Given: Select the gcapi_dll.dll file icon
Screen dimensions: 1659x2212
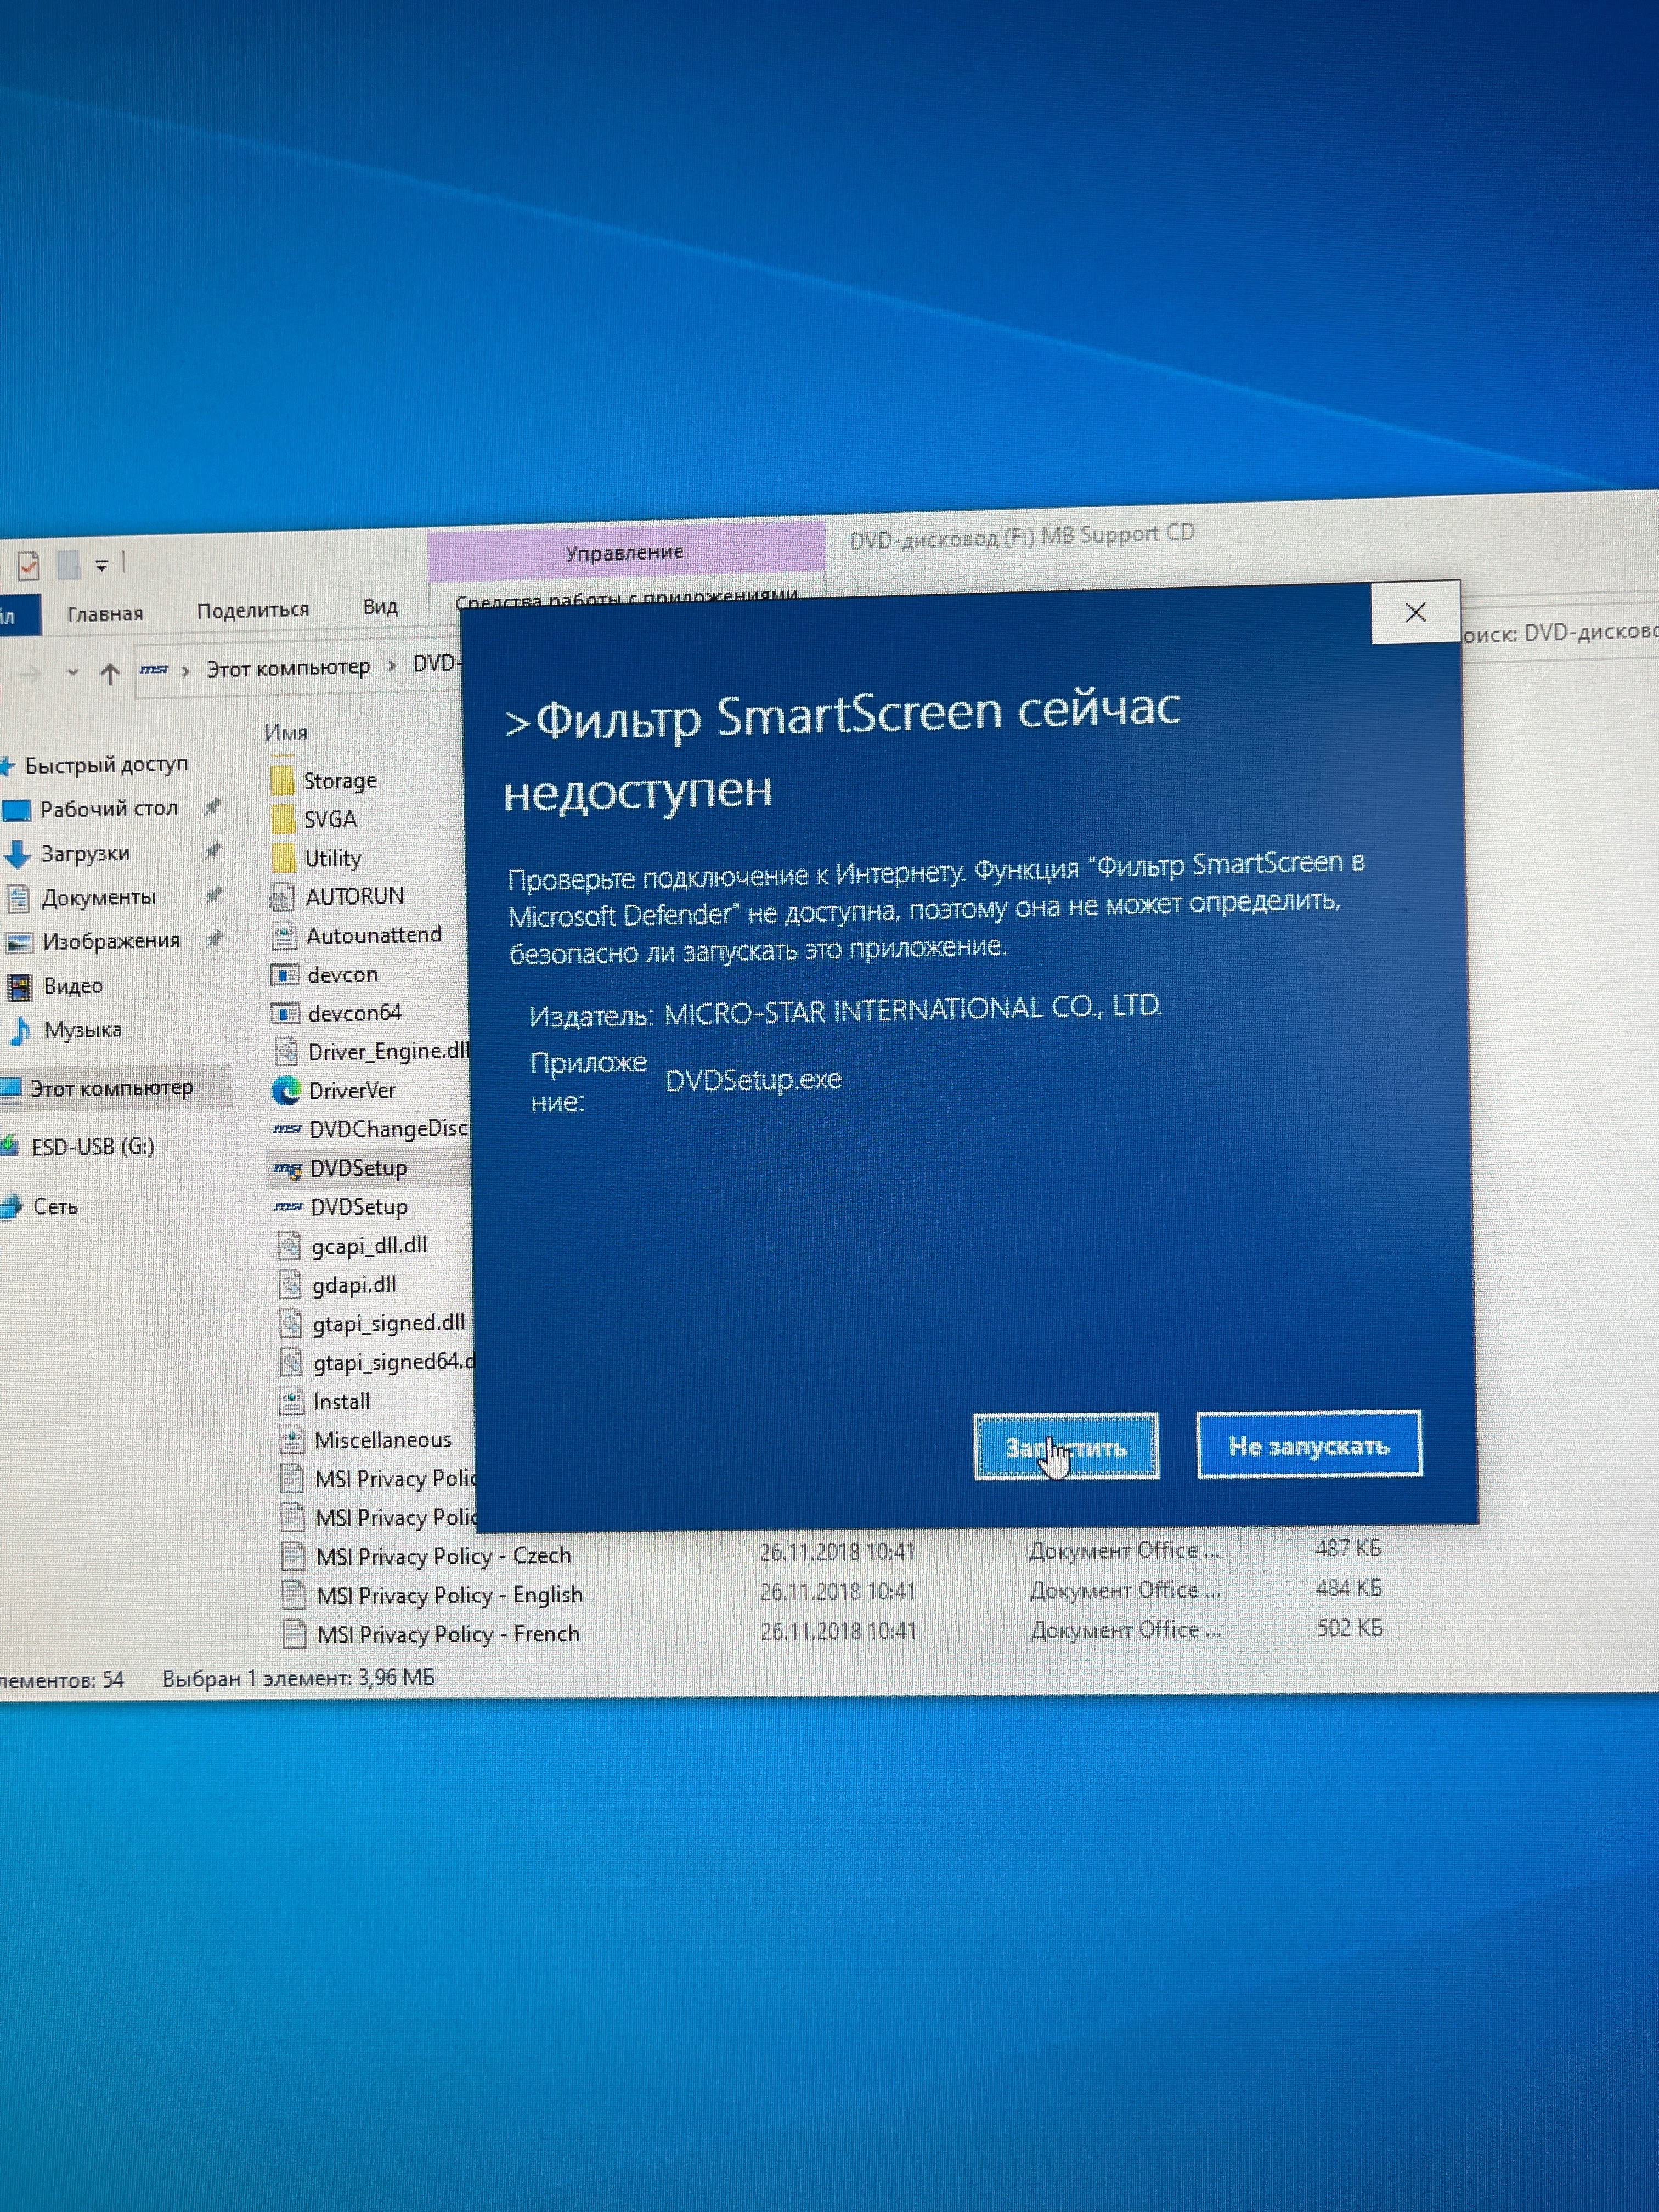Looking at the screenshot, I should coord(290,1246).
